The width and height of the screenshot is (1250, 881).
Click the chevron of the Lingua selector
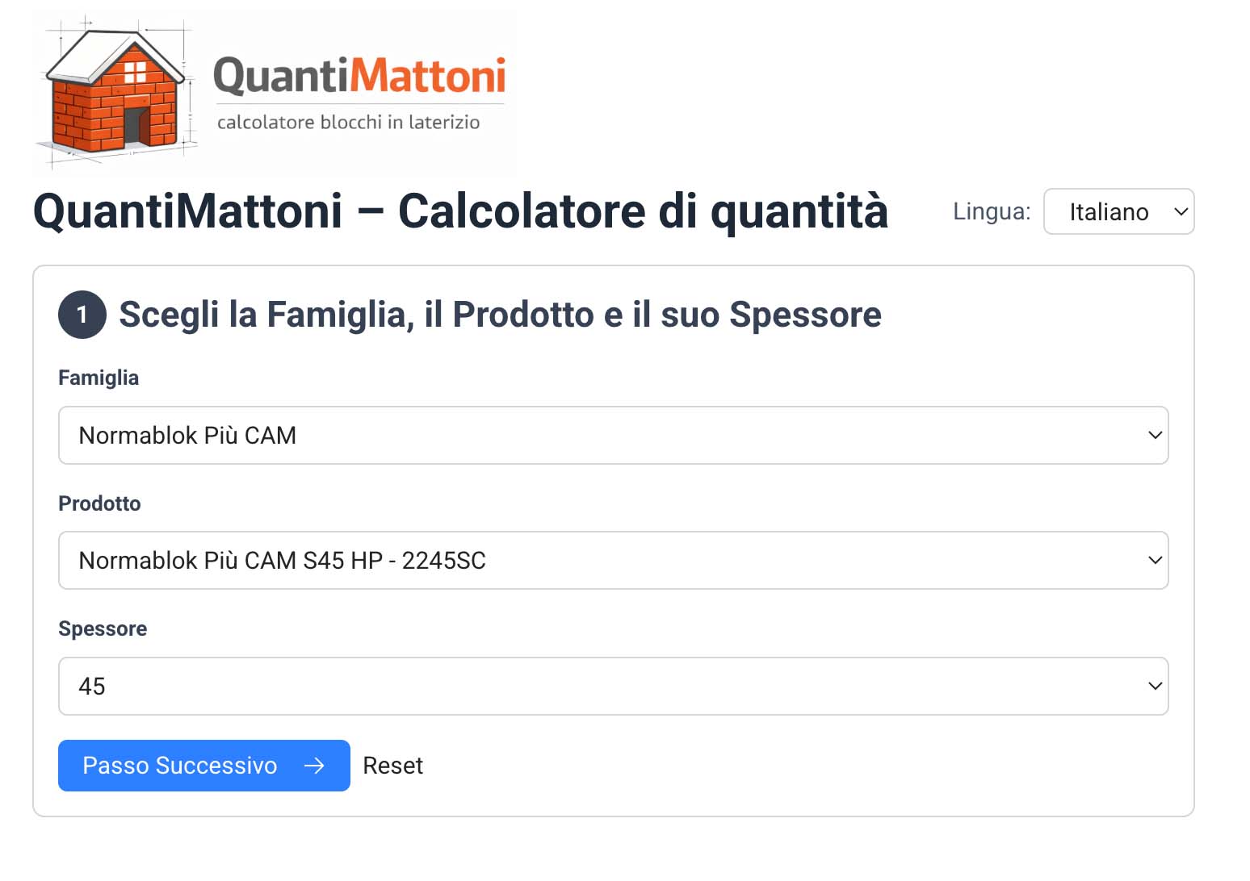(1181, 212)
